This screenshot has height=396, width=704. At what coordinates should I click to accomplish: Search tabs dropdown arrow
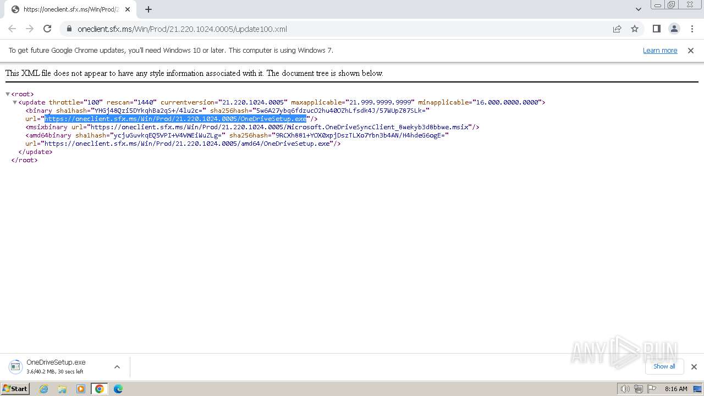(x=639, y=9)
